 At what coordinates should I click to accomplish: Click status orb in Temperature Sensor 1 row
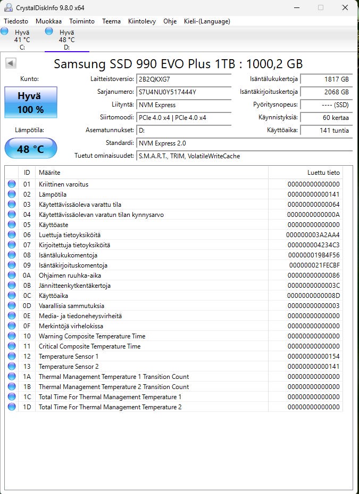[12, 356]
